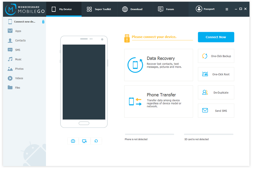Take a device screenshot with the camera icon

[73, 141]
